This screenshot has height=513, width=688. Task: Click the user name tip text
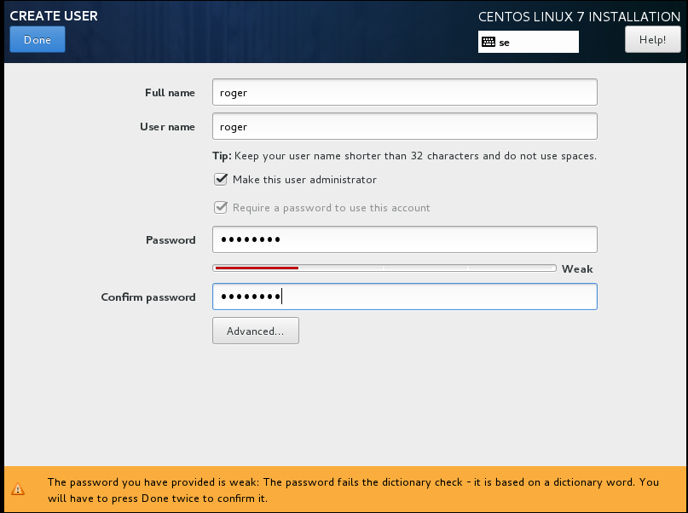click(x=405, y=156)
